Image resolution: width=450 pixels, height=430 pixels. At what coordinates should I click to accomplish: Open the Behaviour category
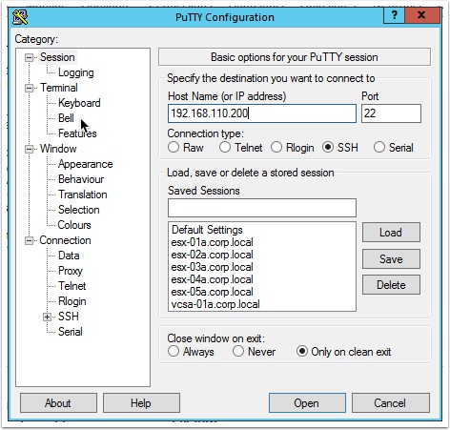coord(81,179)
